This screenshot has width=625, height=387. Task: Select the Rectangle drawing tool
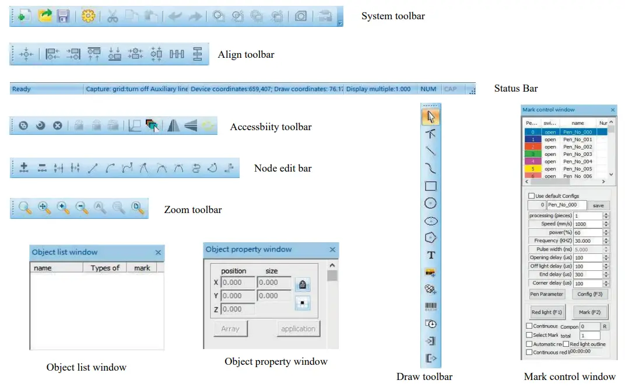tap(431, 186)
